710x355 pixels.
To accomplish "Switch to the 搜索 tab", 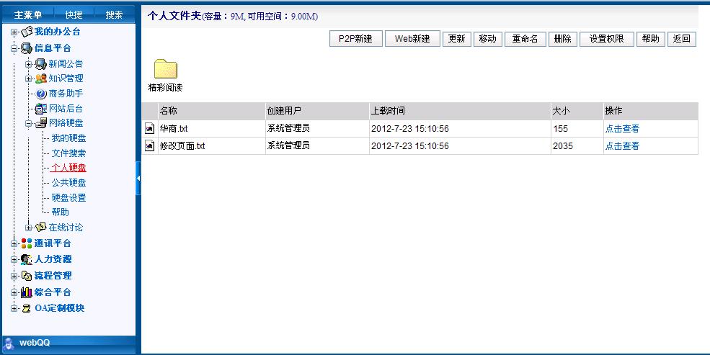I will pyautogui.click(x=114, y=15).
